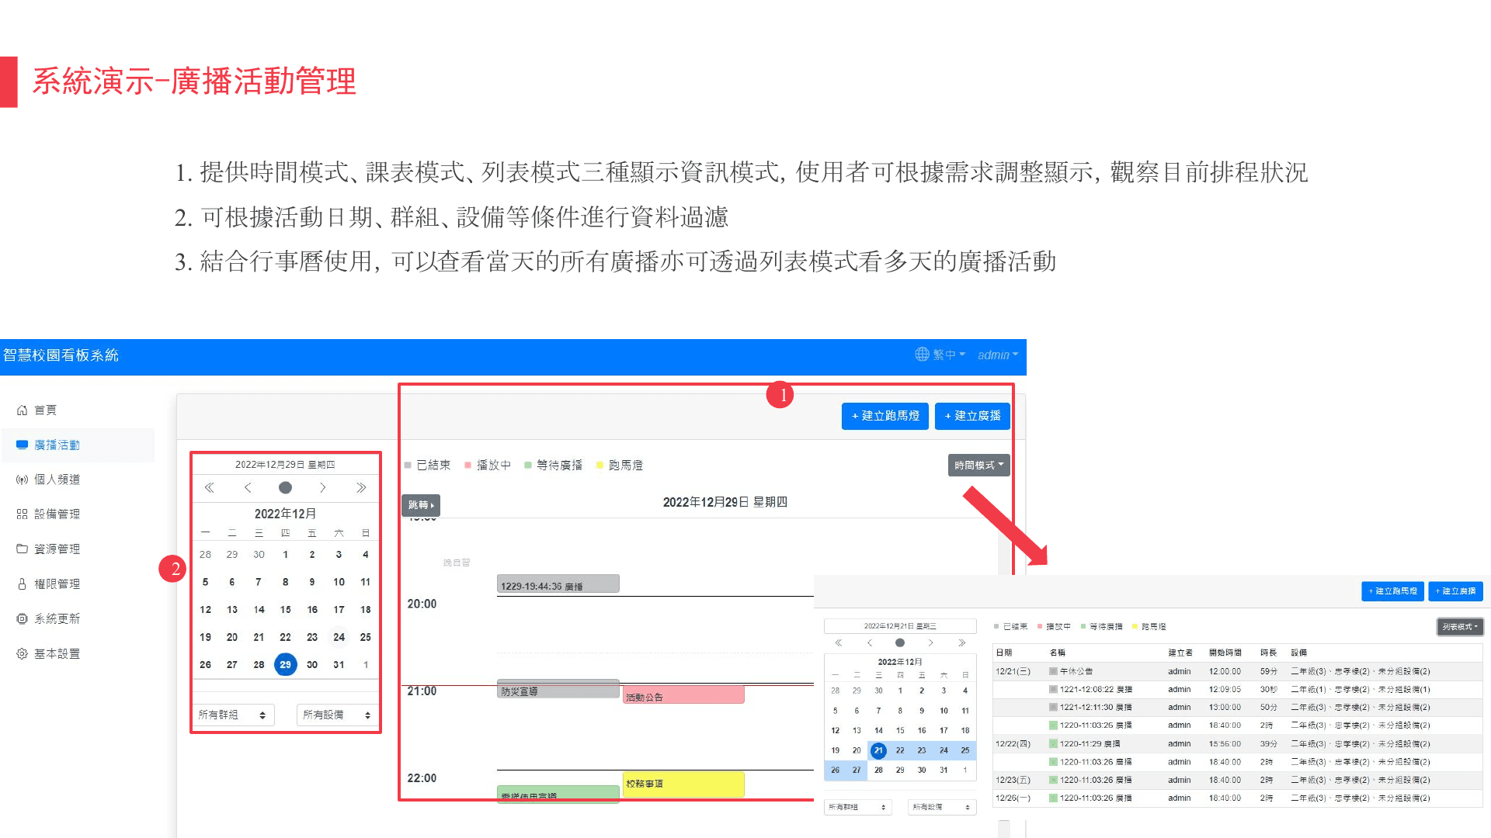Click the pink 活動公告 event

click(683, 694)
